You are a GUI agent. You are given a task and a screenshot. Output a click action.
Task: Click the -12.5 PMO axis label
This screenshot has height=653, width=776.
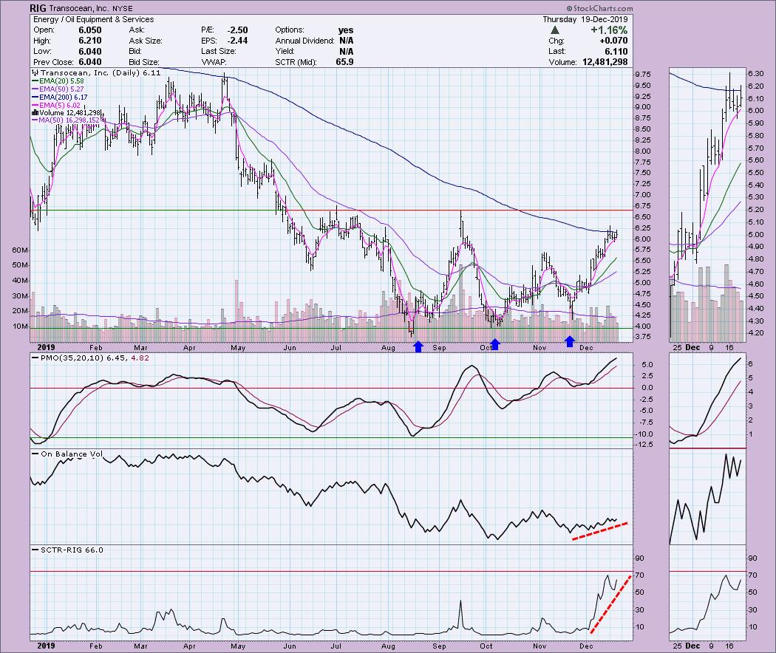643,445
